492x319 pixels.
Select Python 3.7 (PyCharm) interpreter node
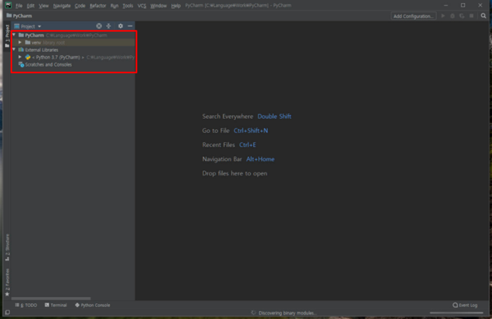(x=73, y=57)
